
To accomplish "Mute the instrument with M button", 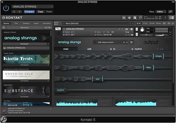I will pos(137,34).
